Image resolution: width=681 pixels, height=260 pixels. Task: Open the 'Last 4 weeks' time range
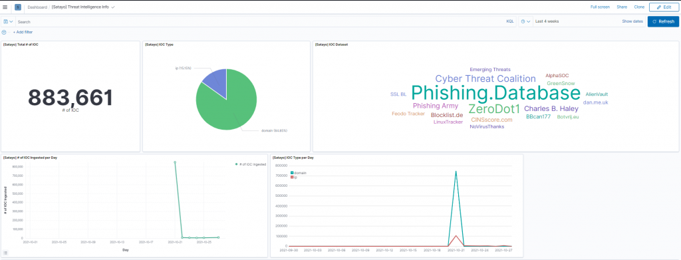point(547,21)
